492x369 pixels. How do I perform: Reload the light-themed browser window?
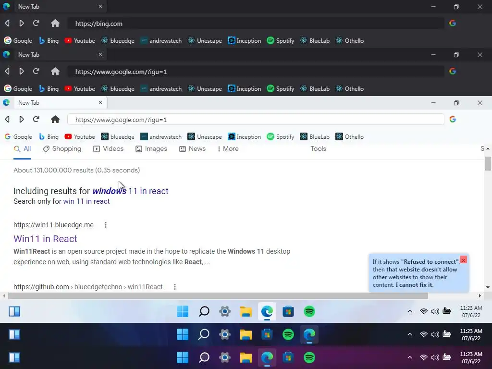click(x=36, y=119)
